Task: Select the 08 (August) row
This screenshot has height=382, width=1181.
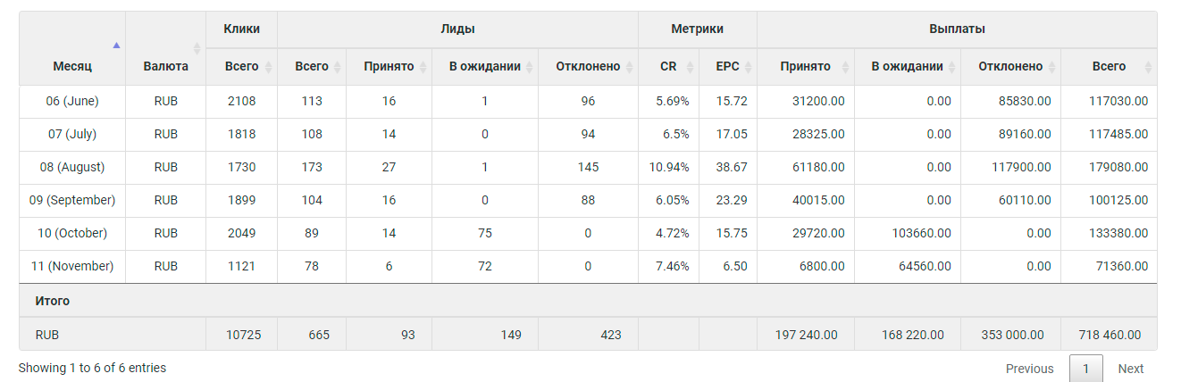Action: pyautogui.click(x=588, y=168)
